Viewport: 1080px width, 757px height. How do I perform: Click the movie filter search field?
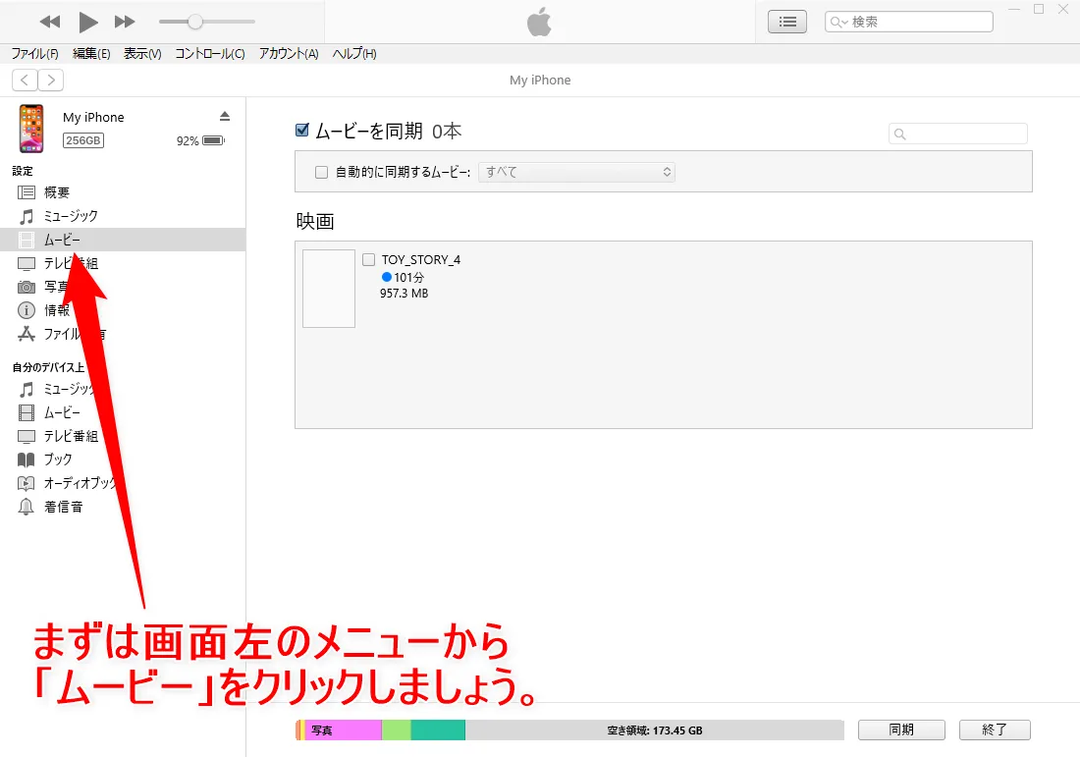point(957,134)
